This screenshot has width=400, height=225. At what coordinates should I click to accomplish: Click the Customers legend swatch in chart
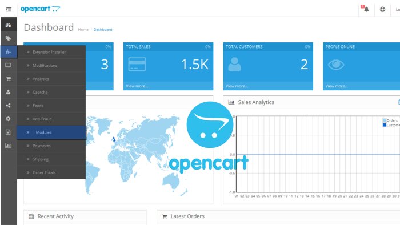385,125
